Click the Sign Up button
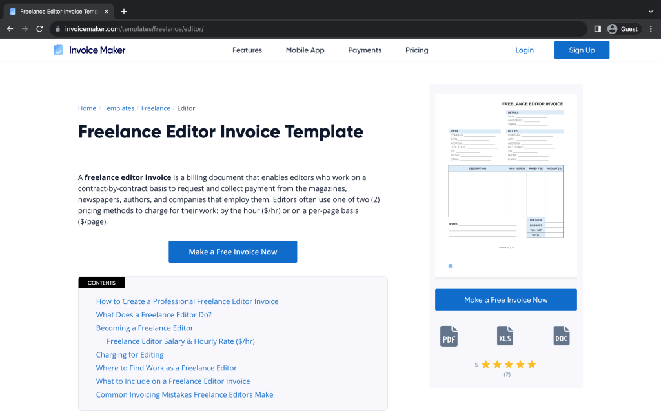The image size is (661, 413). 582,50
